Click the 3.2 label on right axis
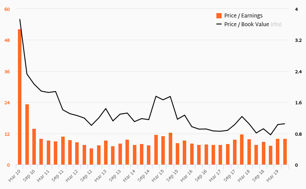The width and height of the screenshot is (306, 189). 299,40
